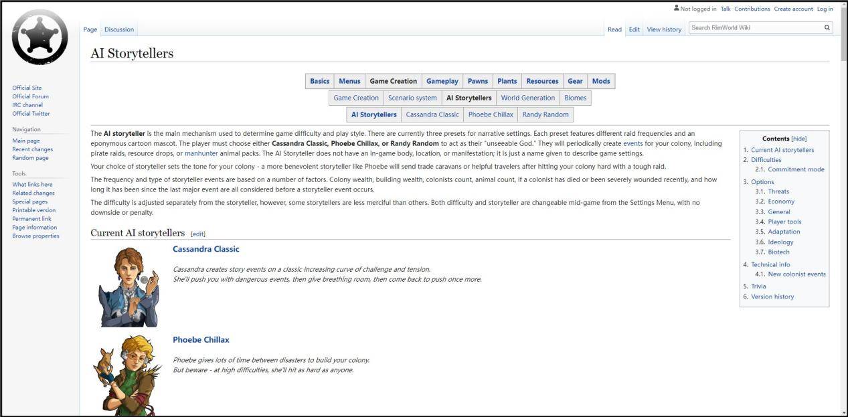This screenshot has height=417, width=848.
Task: Follow the manhunter link in the intro
Action: pos(201,153)
